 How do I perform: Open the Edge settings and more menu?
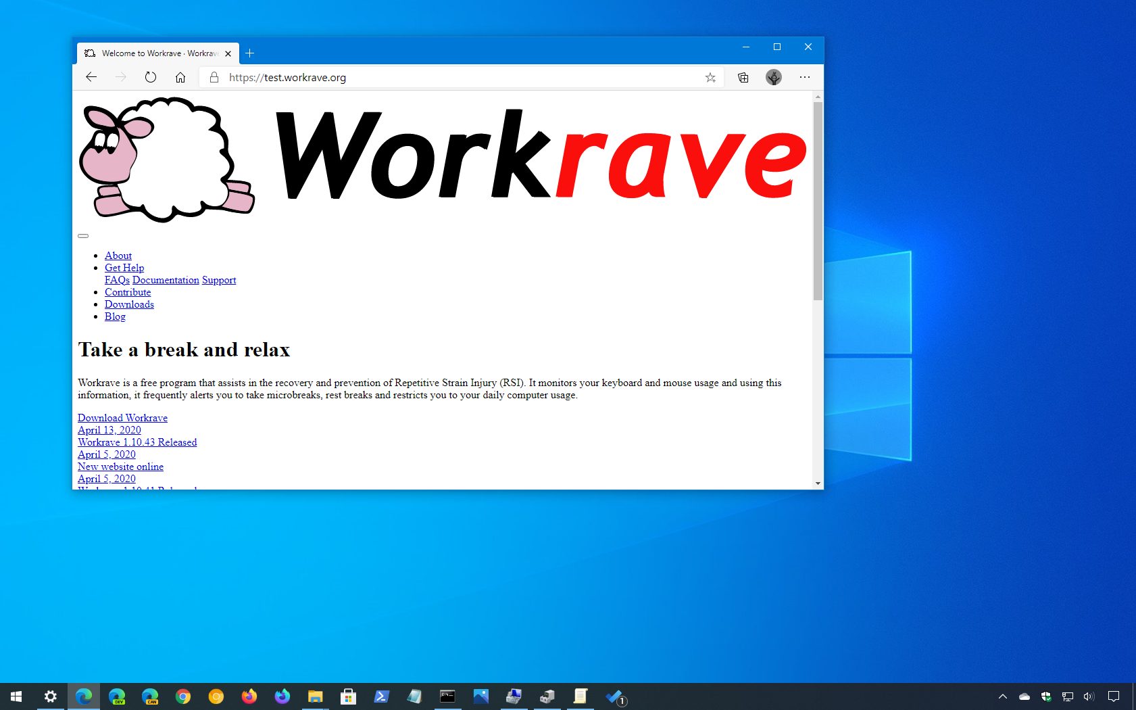coord(805,77)
